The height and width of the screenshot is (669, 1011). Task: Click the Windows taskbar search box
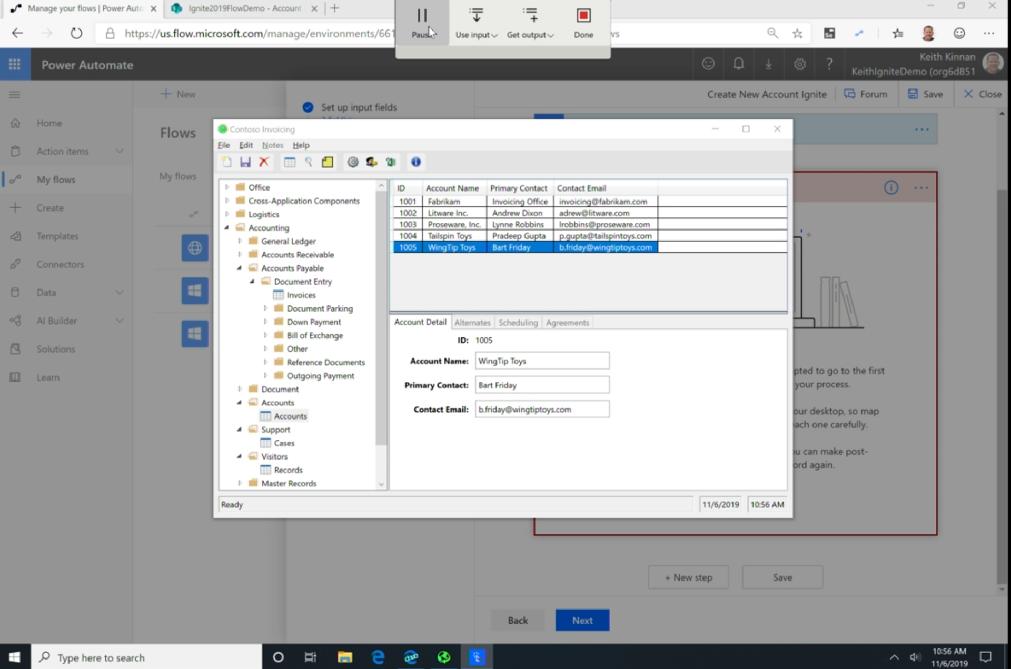pos(146,657)
